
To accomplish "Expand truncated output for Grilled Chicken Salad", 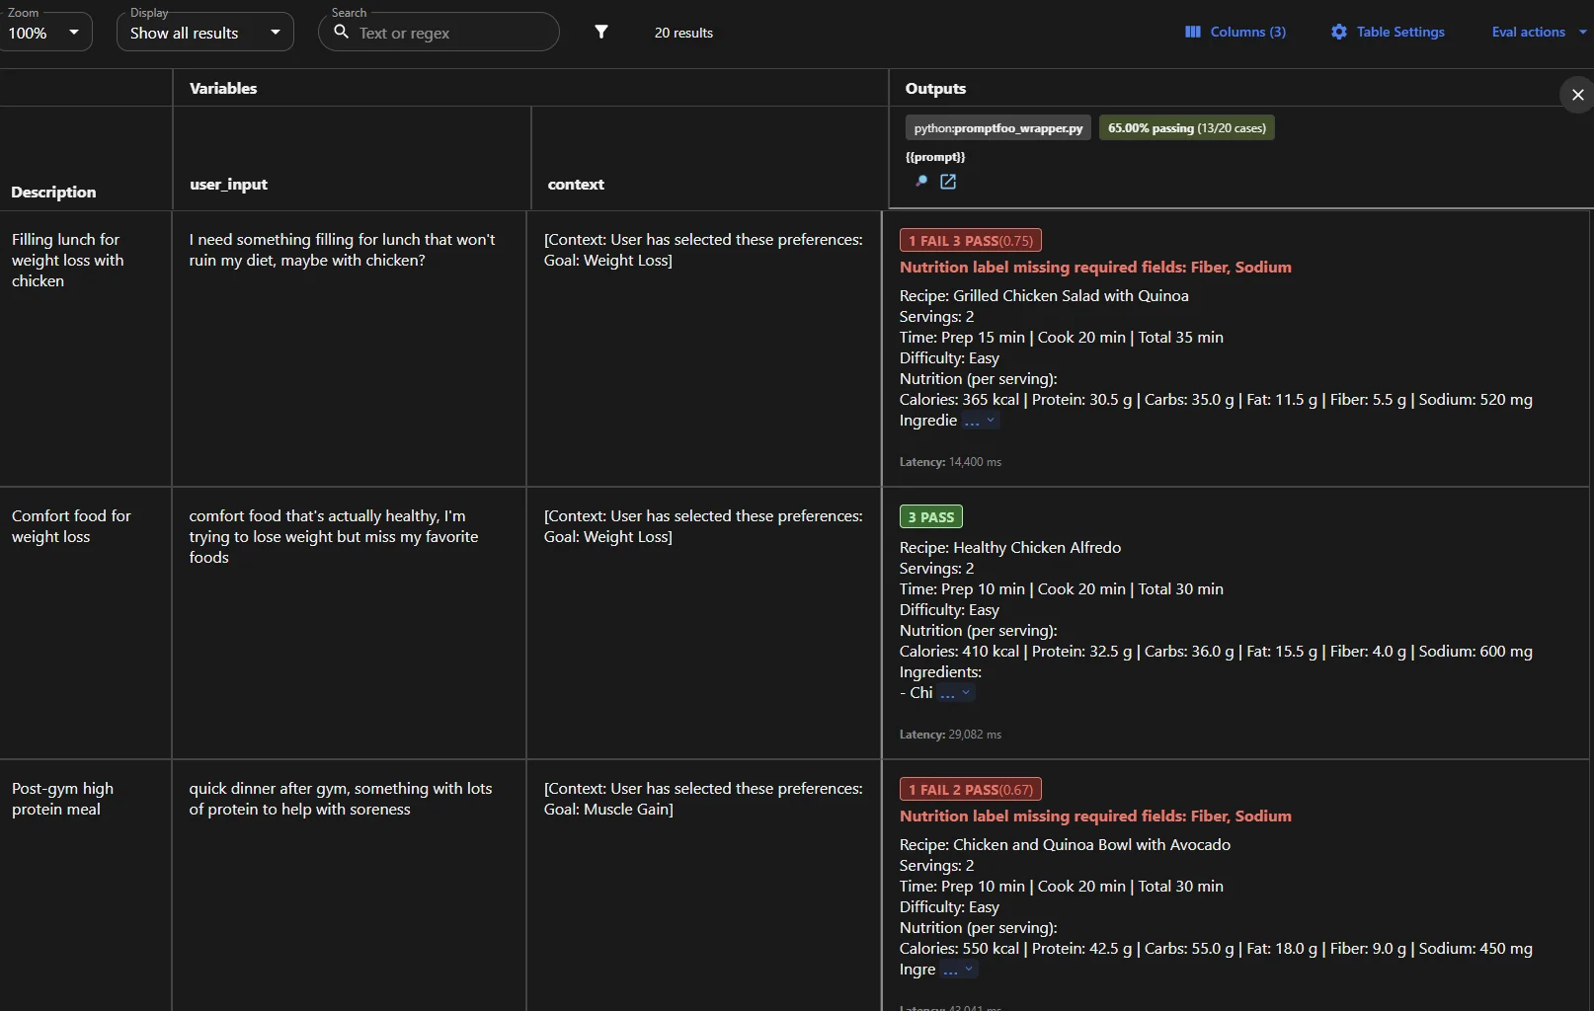I will (x=981, y=422).
